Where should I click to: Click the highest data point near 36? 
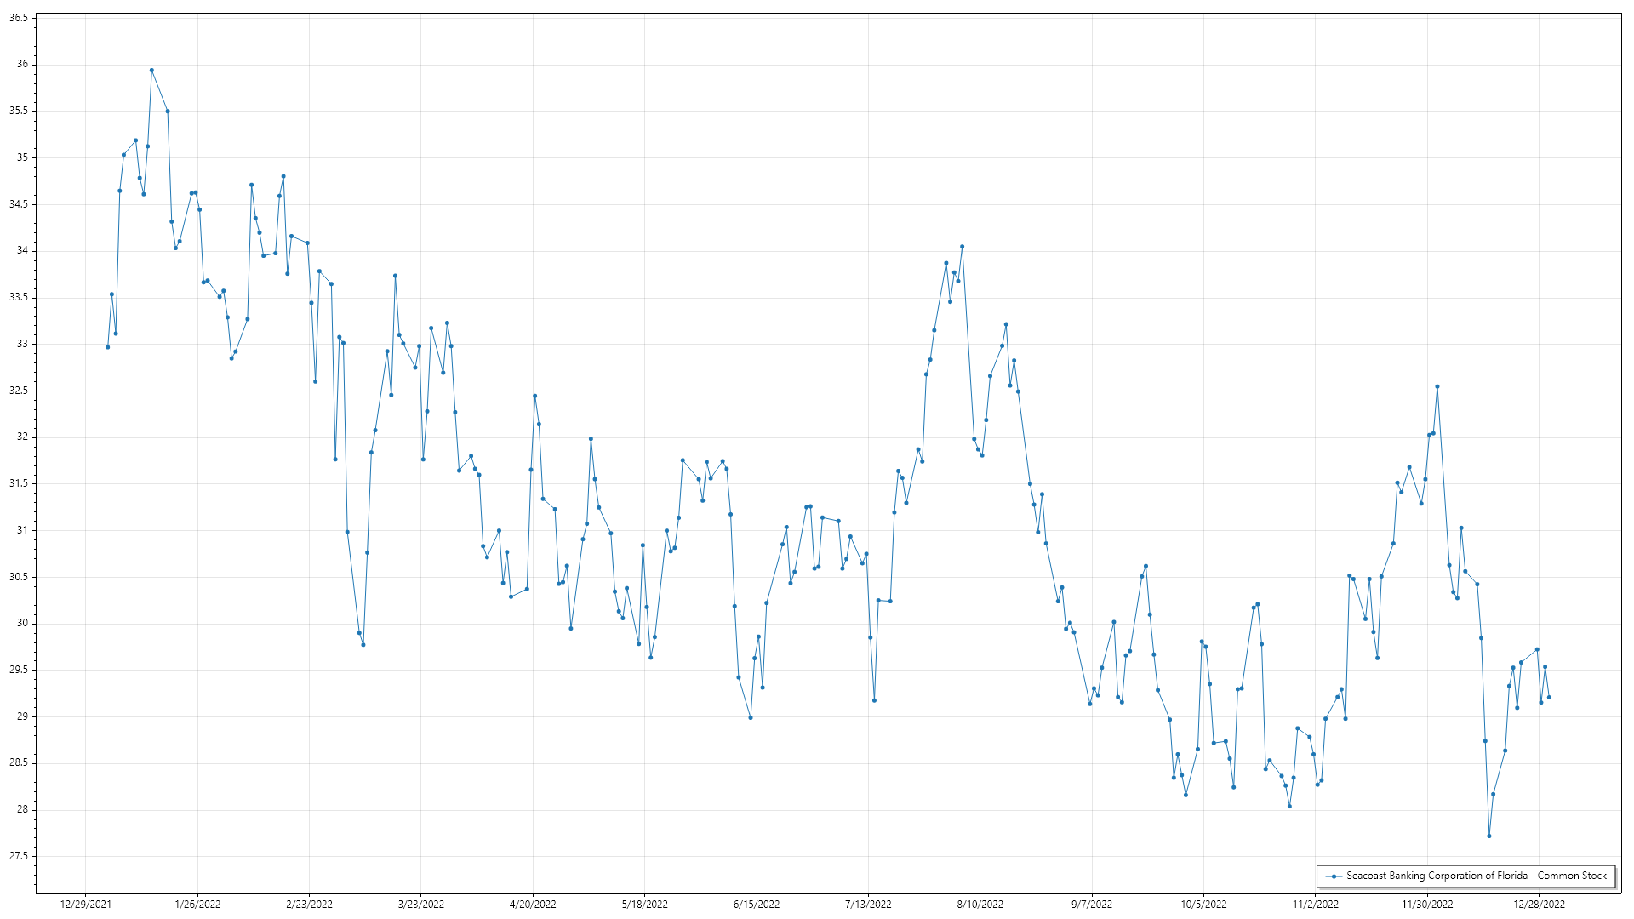(x=151, y=71)
